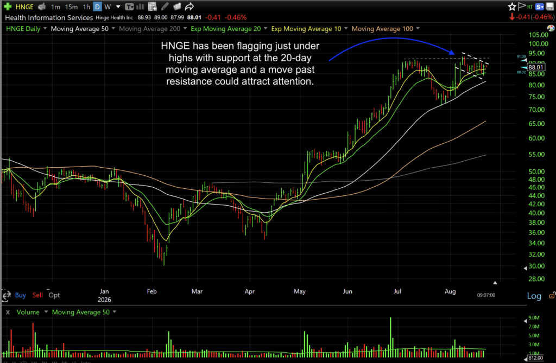Viewport: 556px width, 363px height.
Task: Open the blue S dropdown button
Action: point(539,7)
